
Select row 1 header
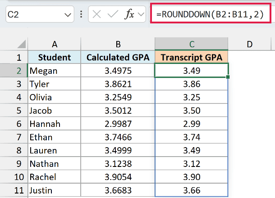coord(14,57)
